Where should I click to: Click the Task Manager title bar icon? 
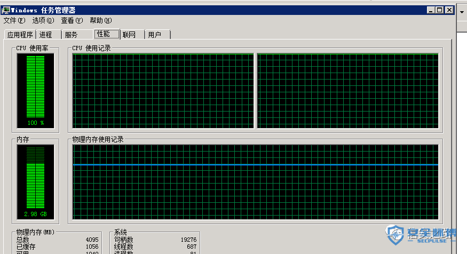[x=6, y=10]
